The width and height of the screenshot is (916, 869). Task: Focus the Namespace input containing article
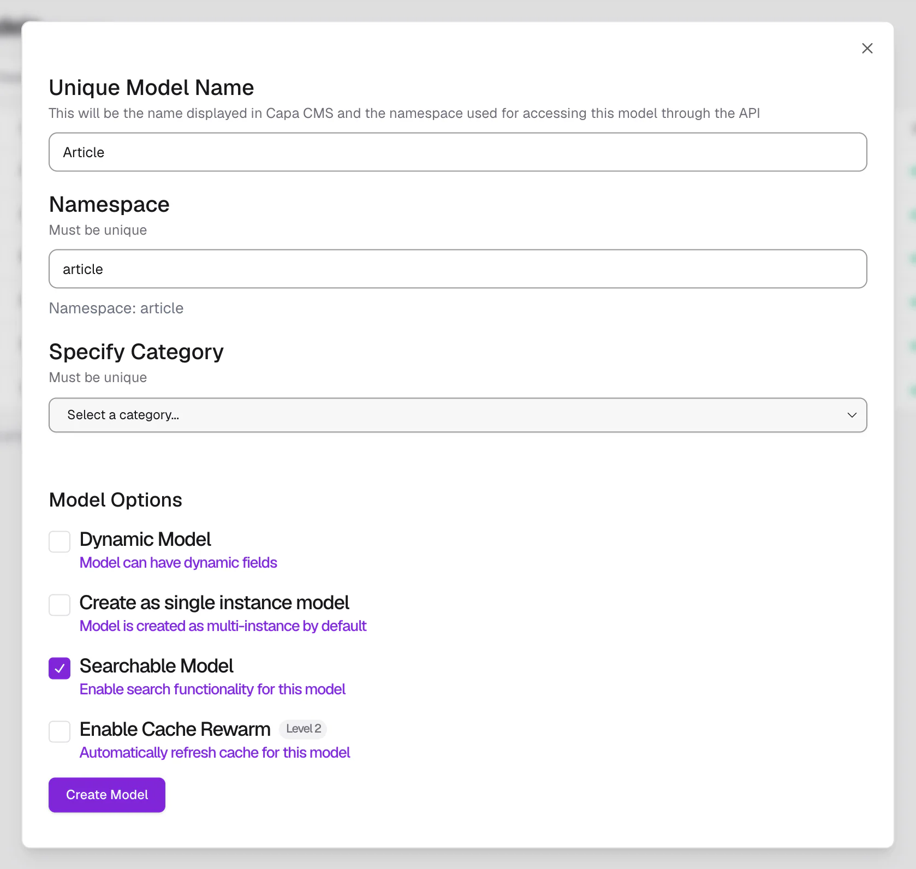[458, 269]
